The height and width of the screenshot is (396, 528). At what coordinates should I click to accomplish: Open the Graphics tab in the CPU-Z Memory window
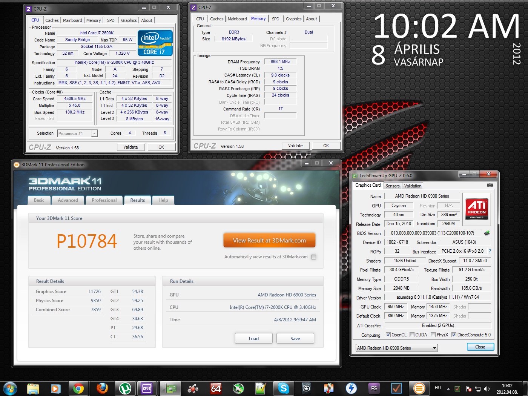[293, 19]
